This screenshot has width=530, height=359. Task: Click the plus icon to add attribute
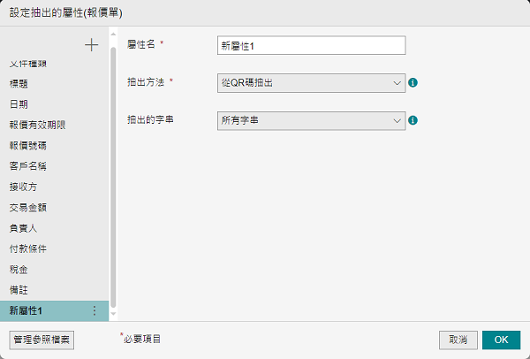91,45
